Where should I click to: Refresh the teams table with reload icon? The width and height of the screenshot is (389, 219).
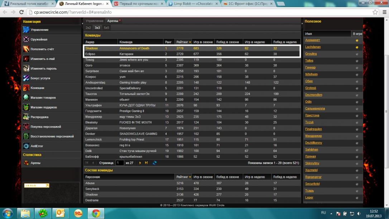tap(155, 163)
